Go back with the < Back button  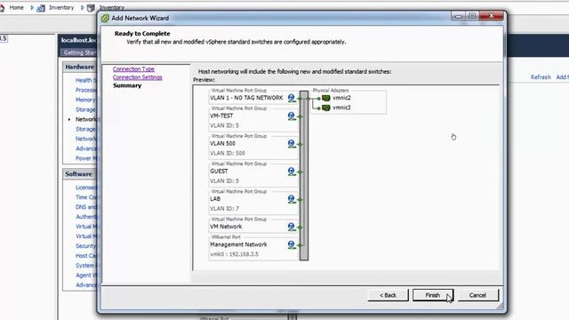(388, 295)
